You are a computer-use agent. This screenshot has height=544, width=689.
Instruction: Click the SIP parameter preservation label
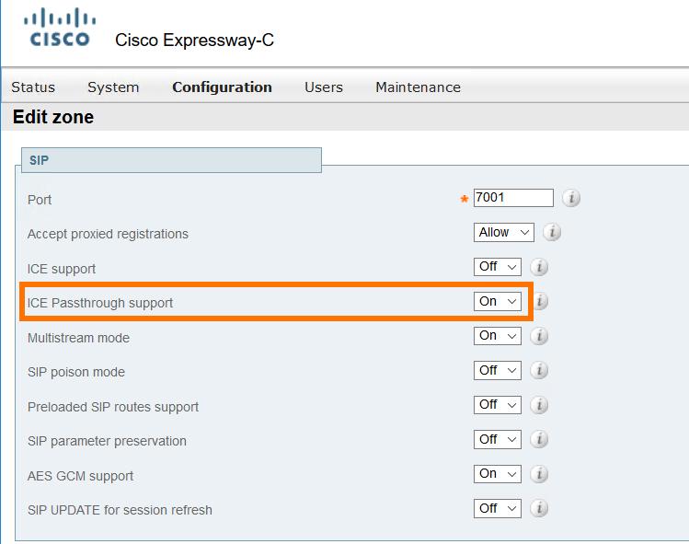pos(107,441)
